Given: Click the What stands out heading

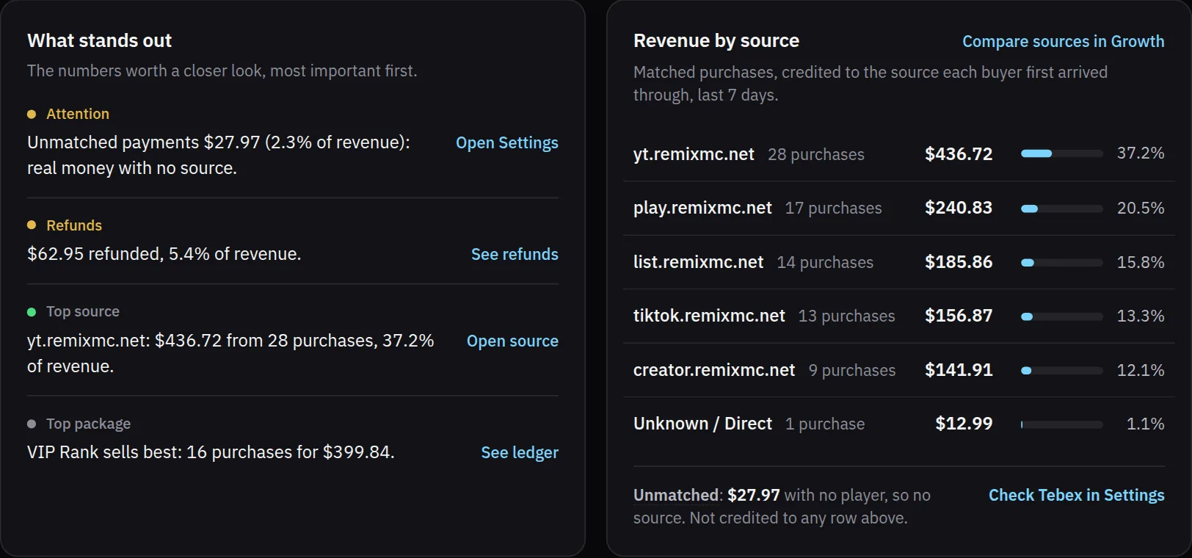Looking at the screenshot, I should tap(99, 40).
